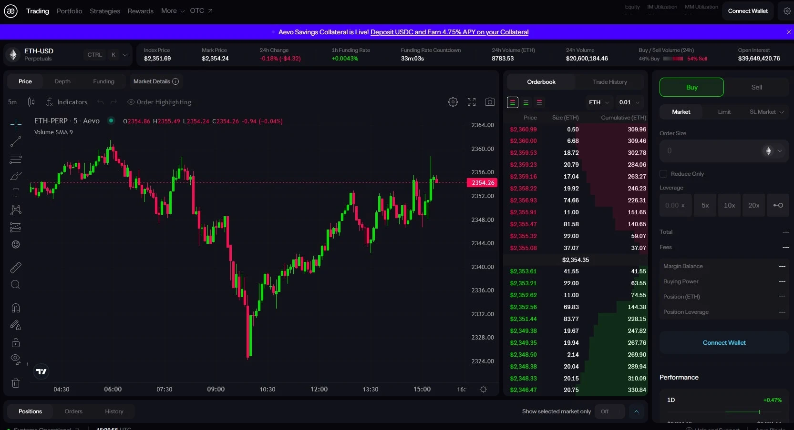Screen dimensions: 794x430
Task: Show only asks in orderbook
Action: point(539,102)
